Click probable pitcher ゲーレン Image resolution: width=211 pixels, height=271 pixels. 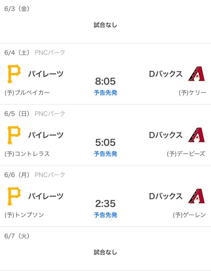(x=189, y=215)
